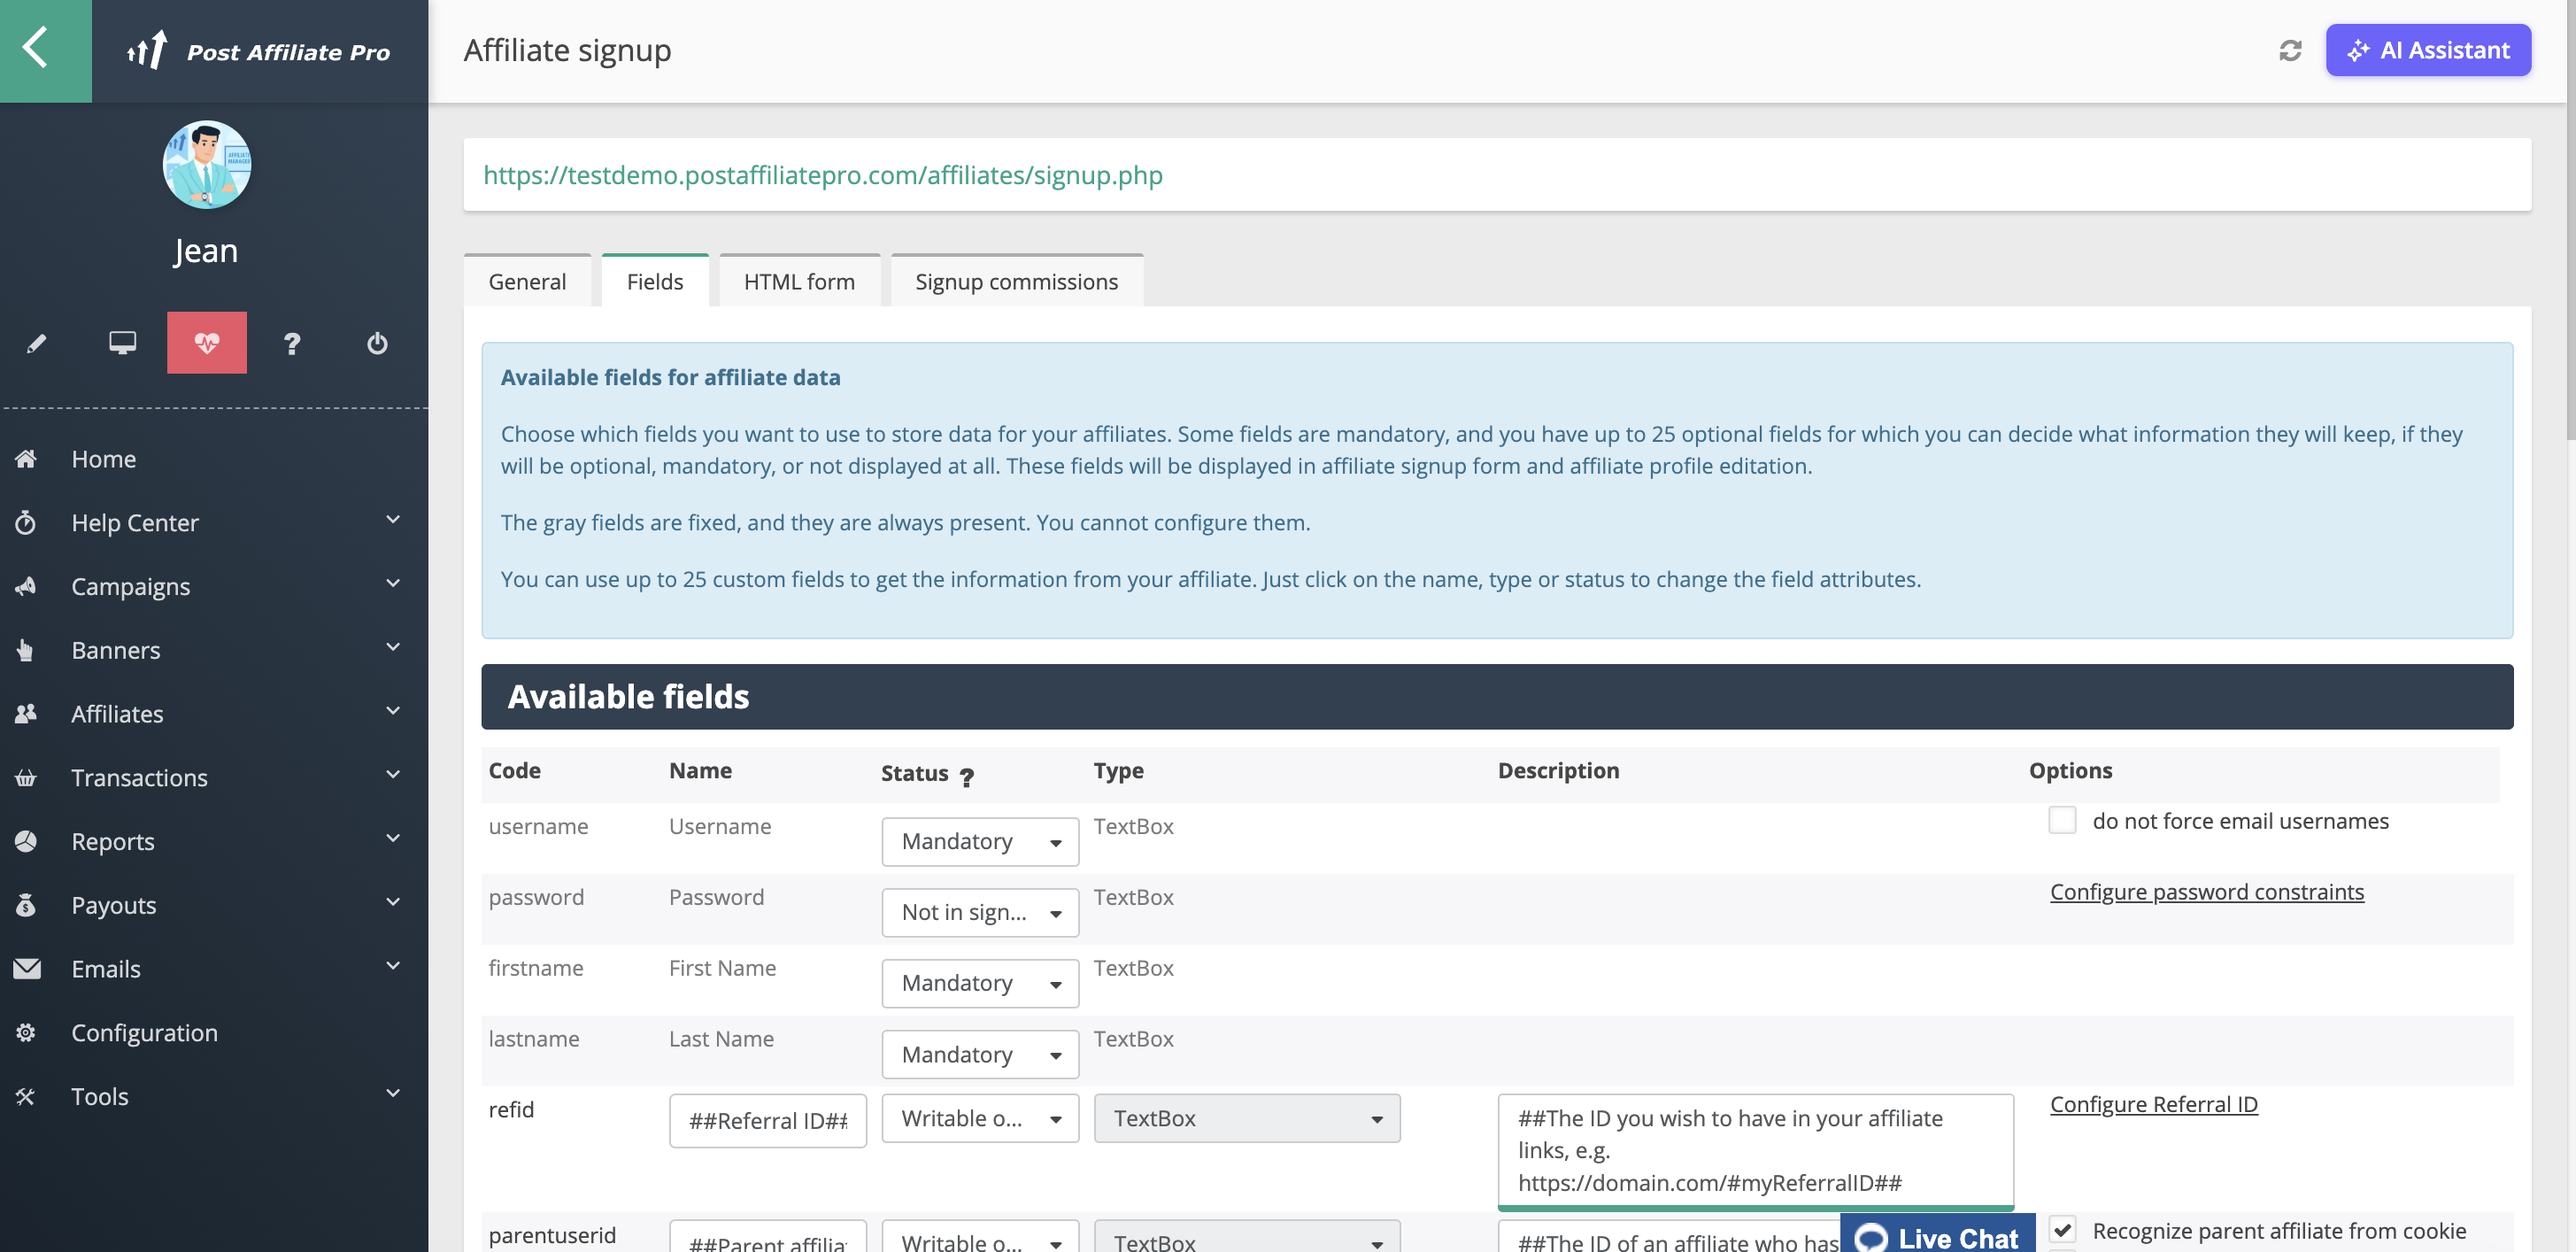Go to Home in sidebar
The width and height of the screenshot is (2576, 1252).
point(104,459)
